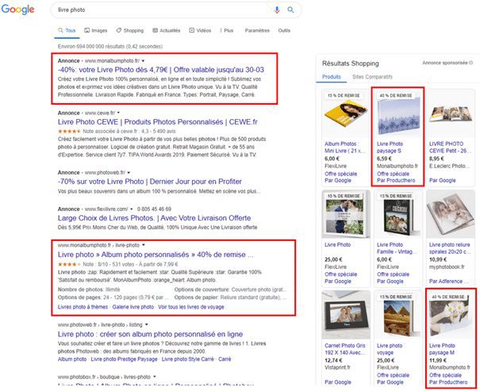Open Livre photo voyage pyramid thumbnail
The width and height of the screenshot is (480, 391).
click(398, 316)
